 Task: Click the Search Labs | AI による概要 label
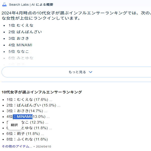[x=31, y=5]
